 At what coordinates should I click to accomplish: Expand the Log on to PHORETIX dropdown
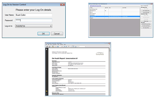pos(51,26)
